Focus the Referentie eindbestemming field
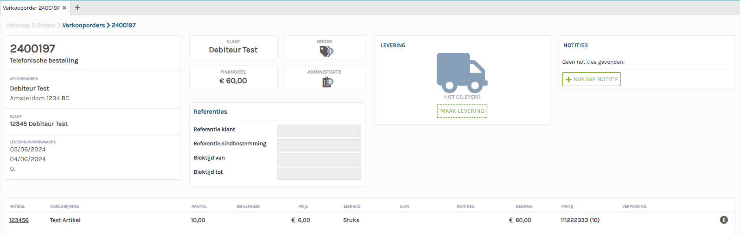The image size is (740, 235). pyautogui.click(x=319, y=145)
